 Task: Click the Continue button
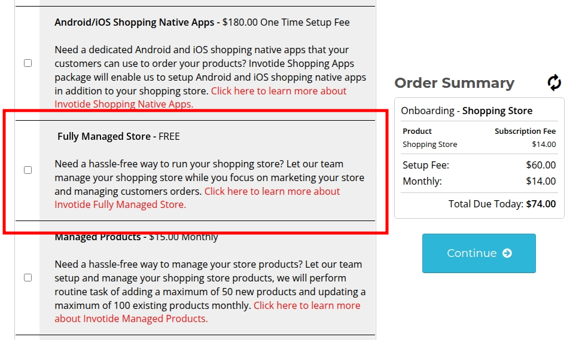point(479,253)
